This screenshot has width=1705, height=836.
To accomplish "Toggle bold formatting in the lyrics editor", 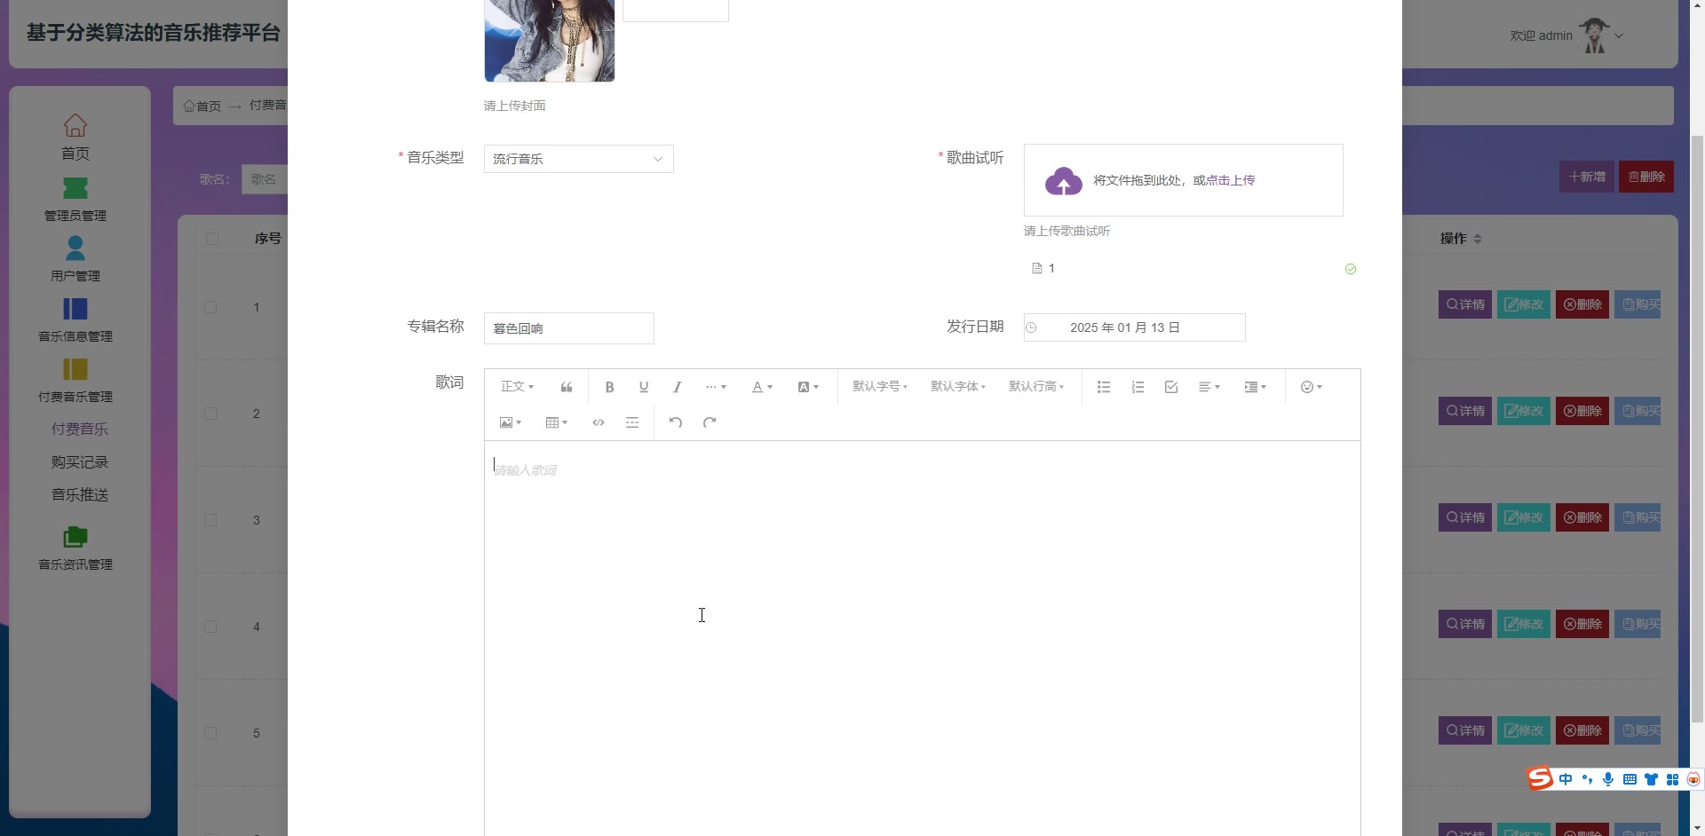I will tap(609, 387).
